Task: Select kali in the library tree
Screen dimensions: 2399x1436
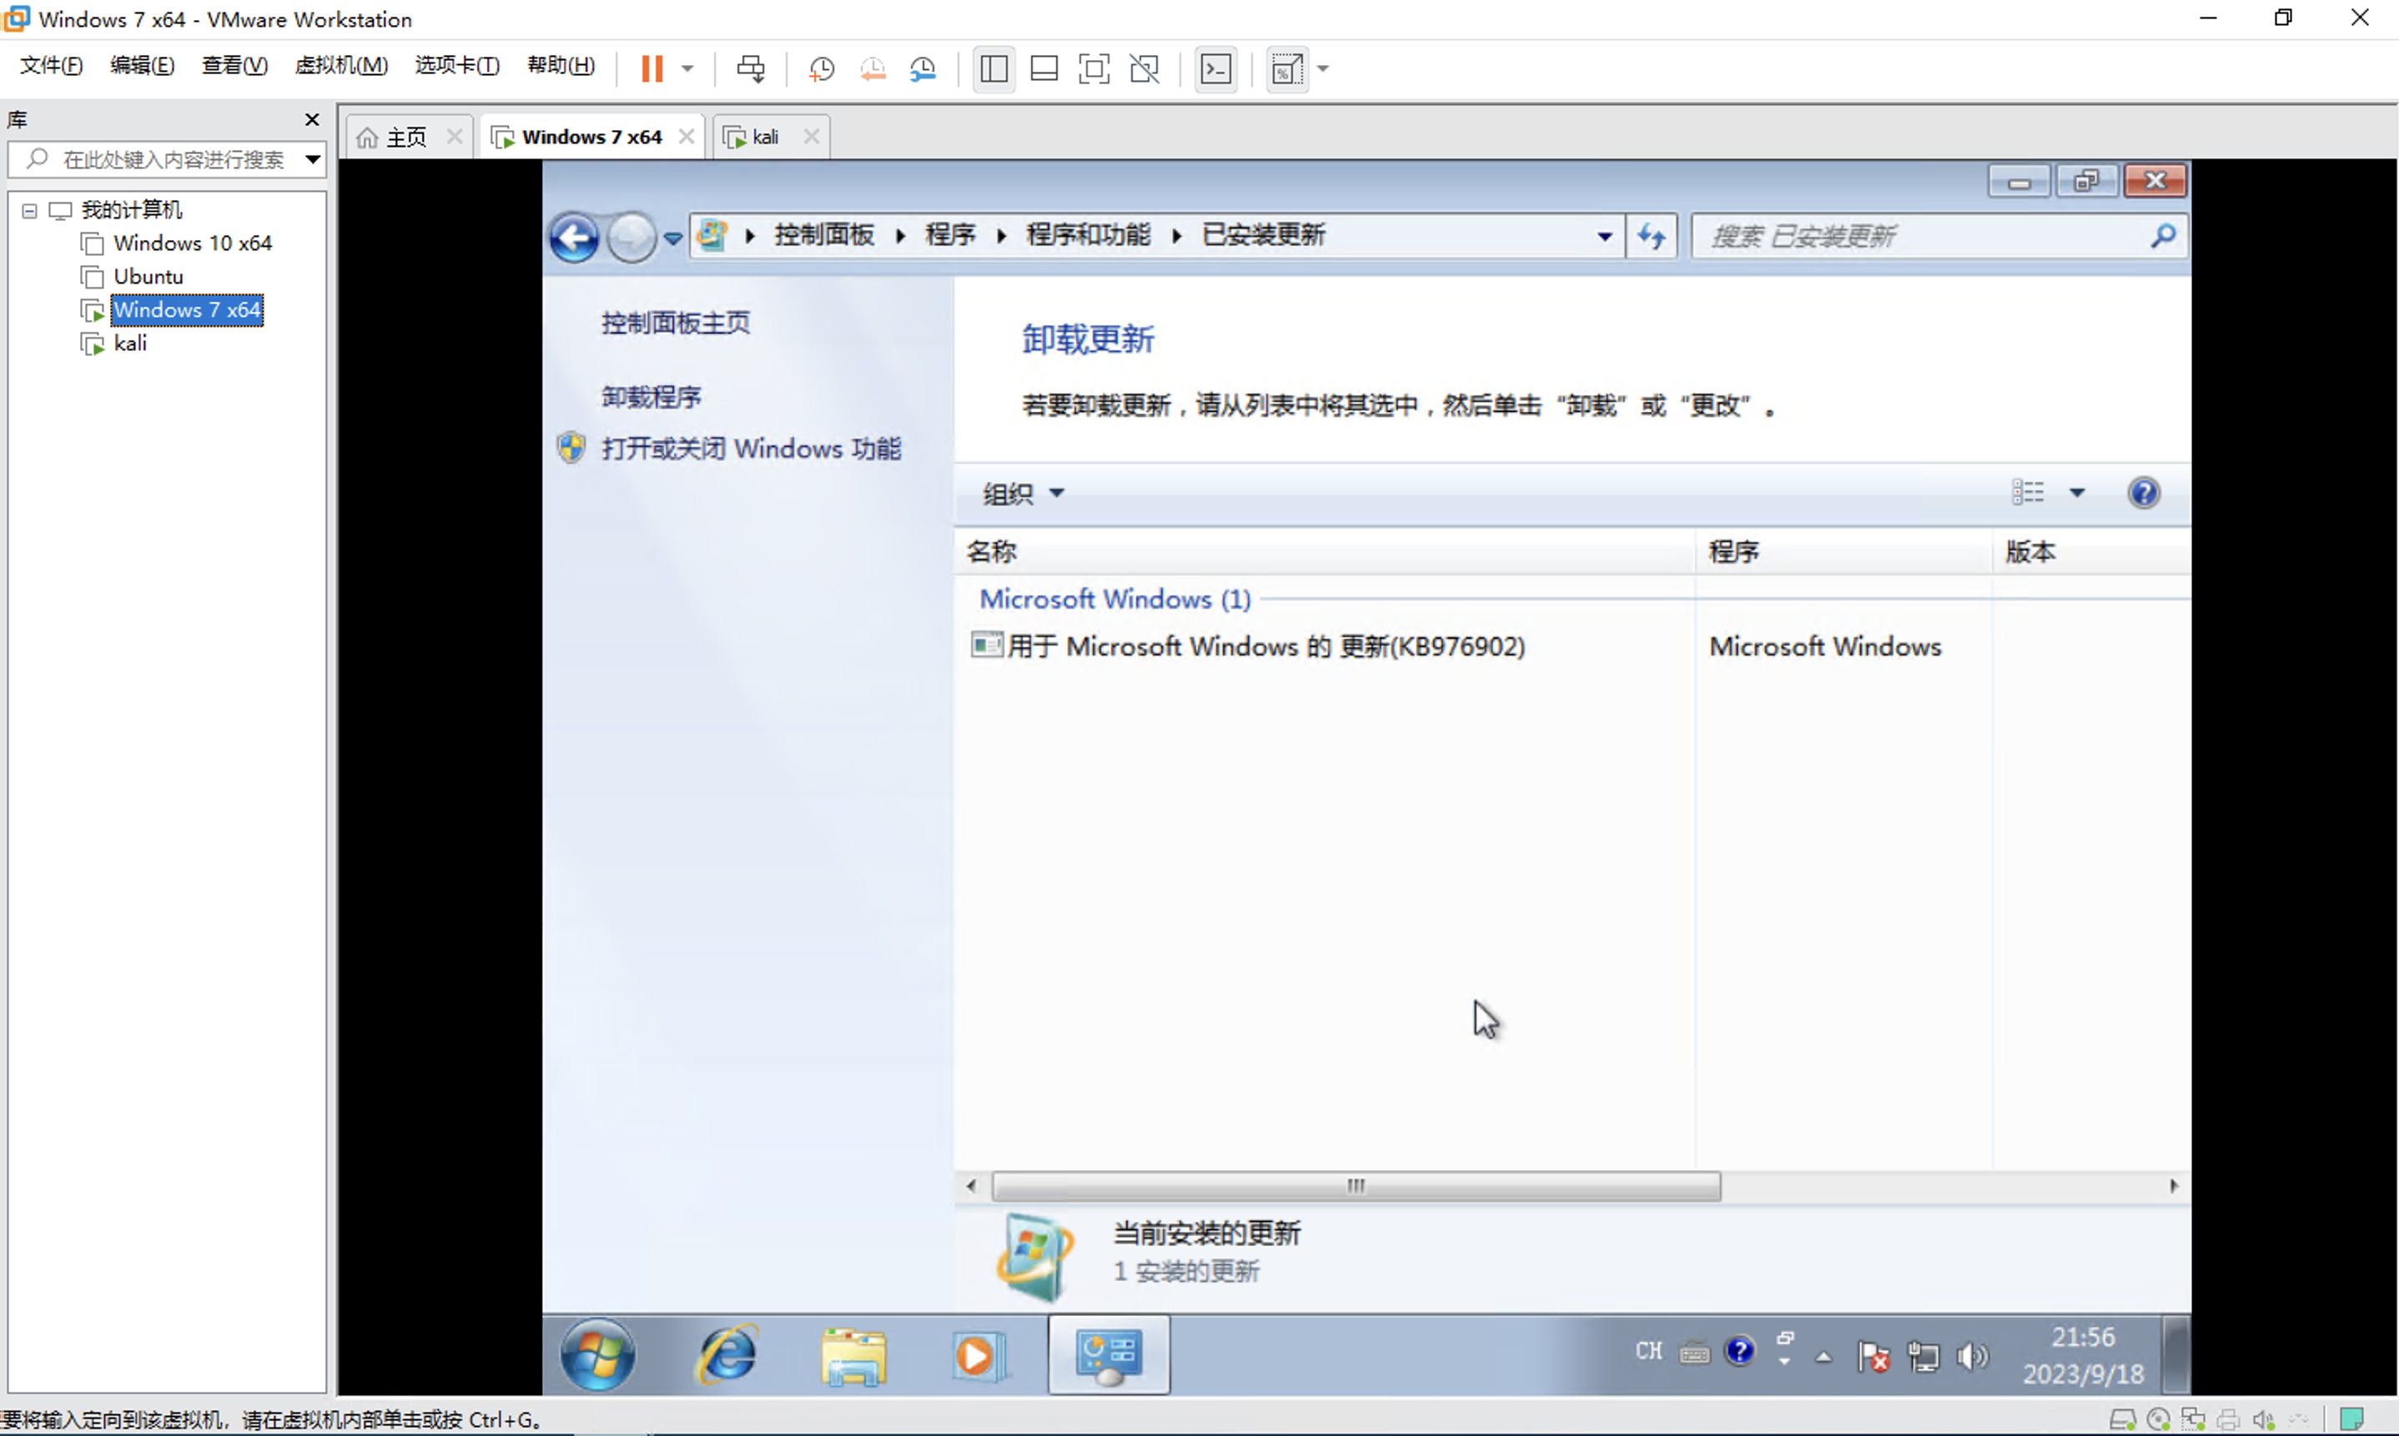Action: [129, 344]
